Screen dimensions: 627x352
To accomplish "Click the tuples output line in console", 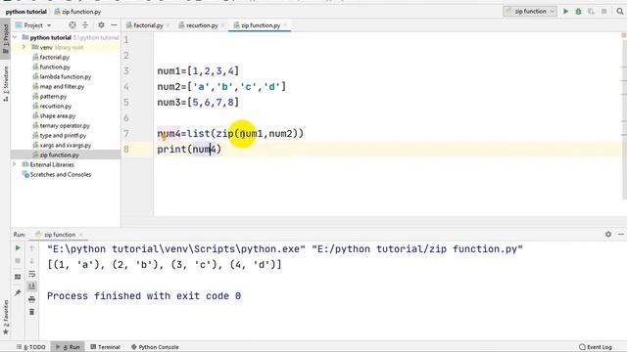I will click(x=165, y=265).
